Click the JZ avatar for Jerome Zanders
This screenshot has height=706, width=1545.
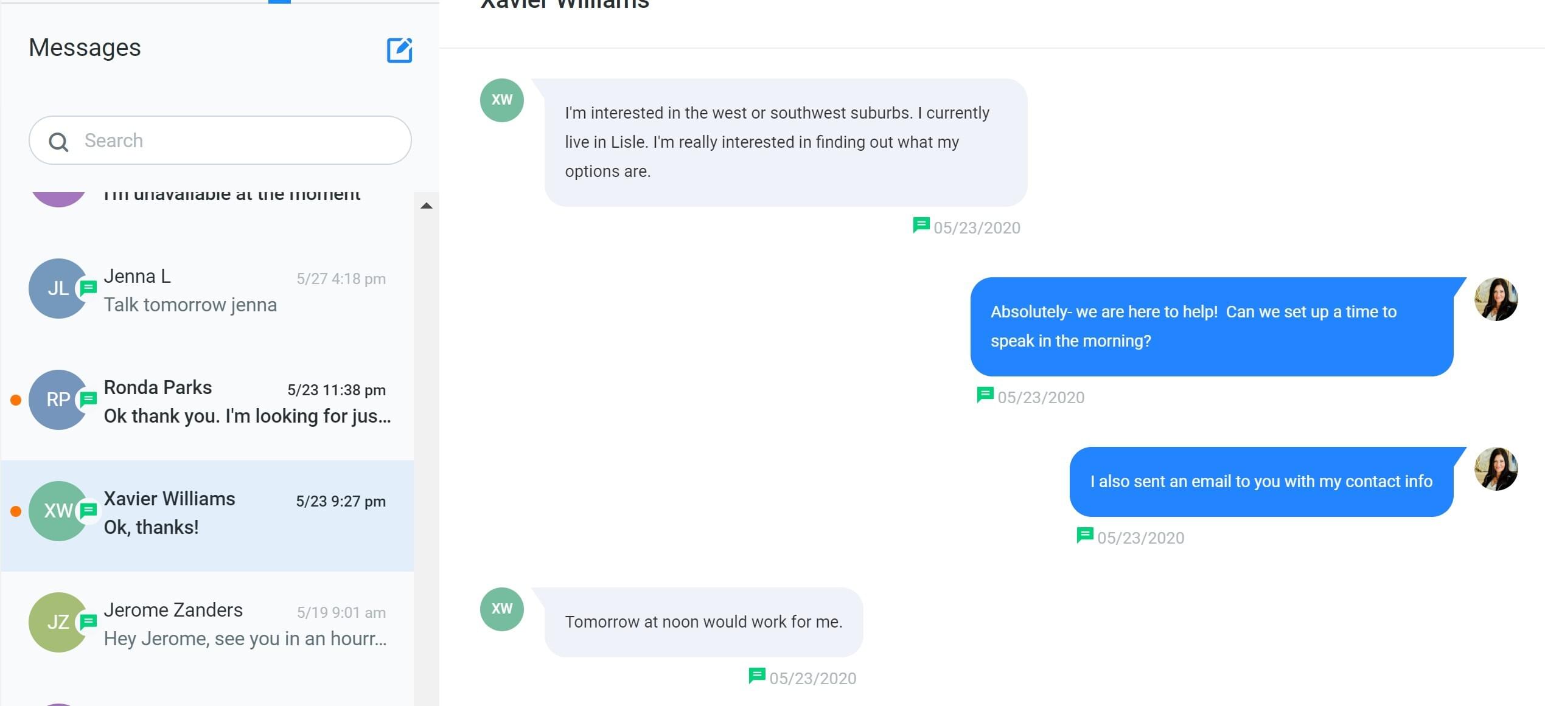58,622
